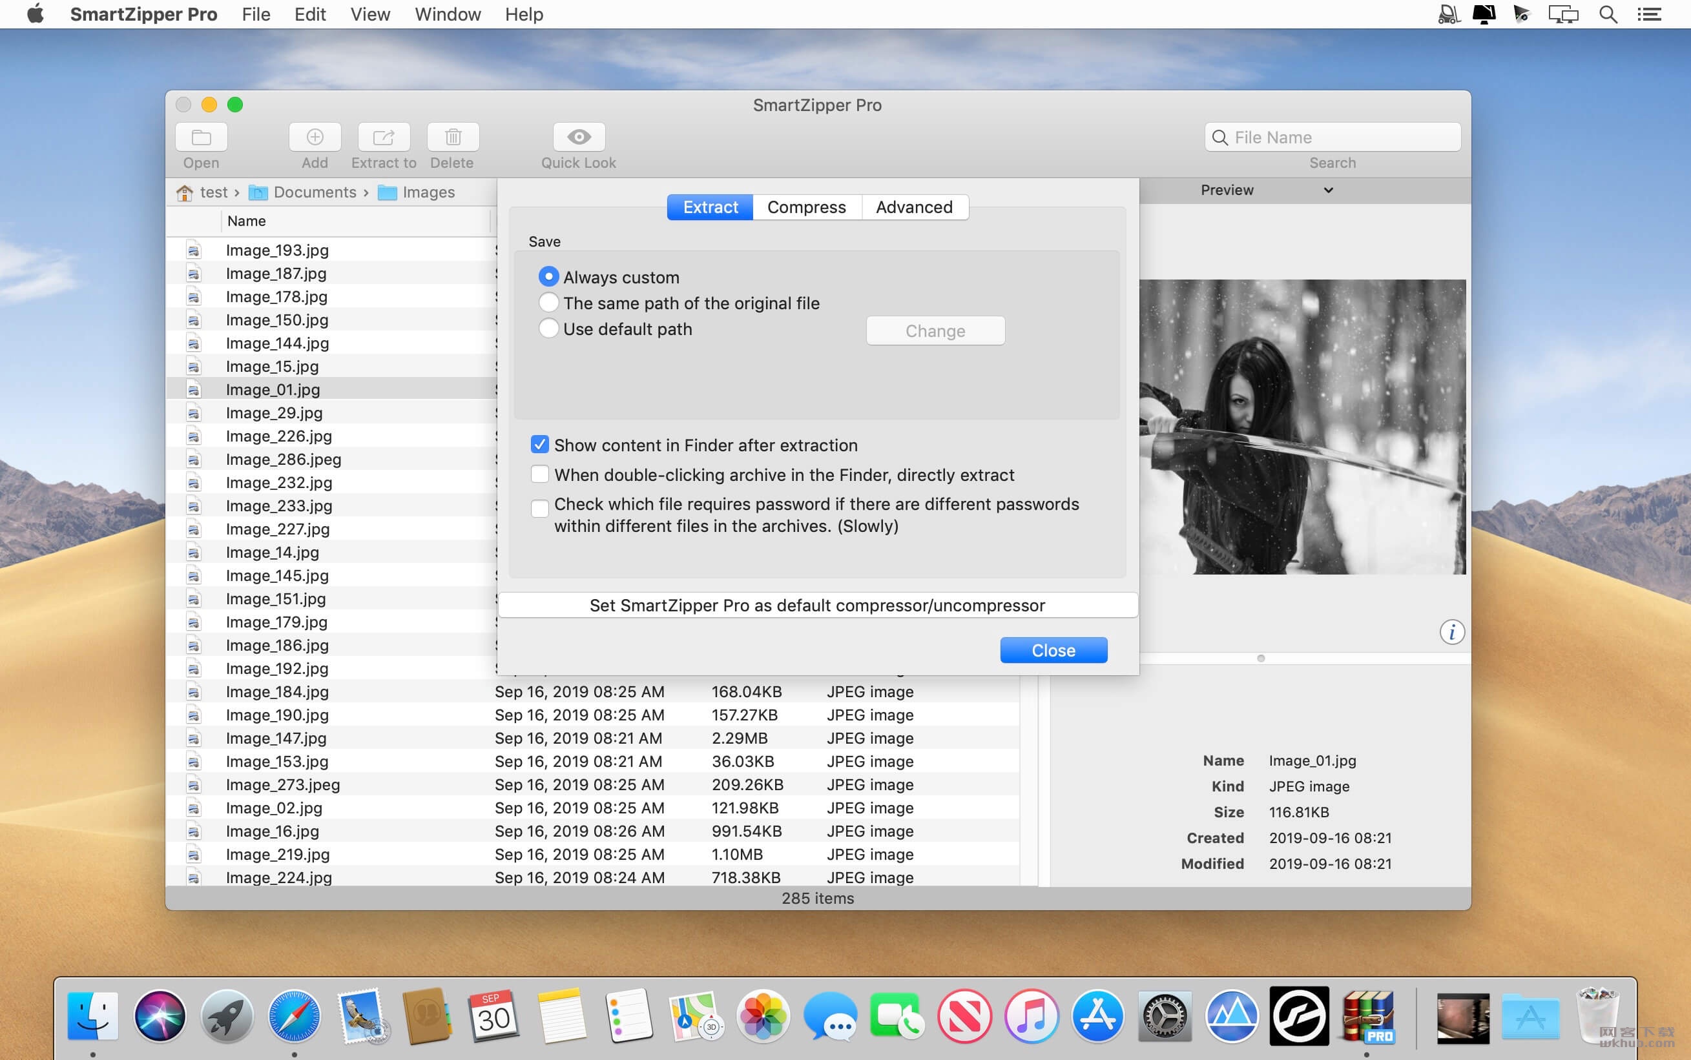The height and width of the screenshot is (1060, 1691).
Task: Click the Change path button
Action: tap(935, 331)
